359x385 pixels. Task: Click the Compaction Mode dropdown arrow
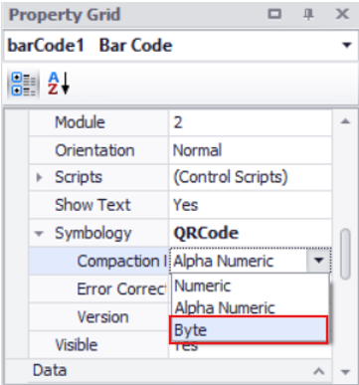coord(318,261)
